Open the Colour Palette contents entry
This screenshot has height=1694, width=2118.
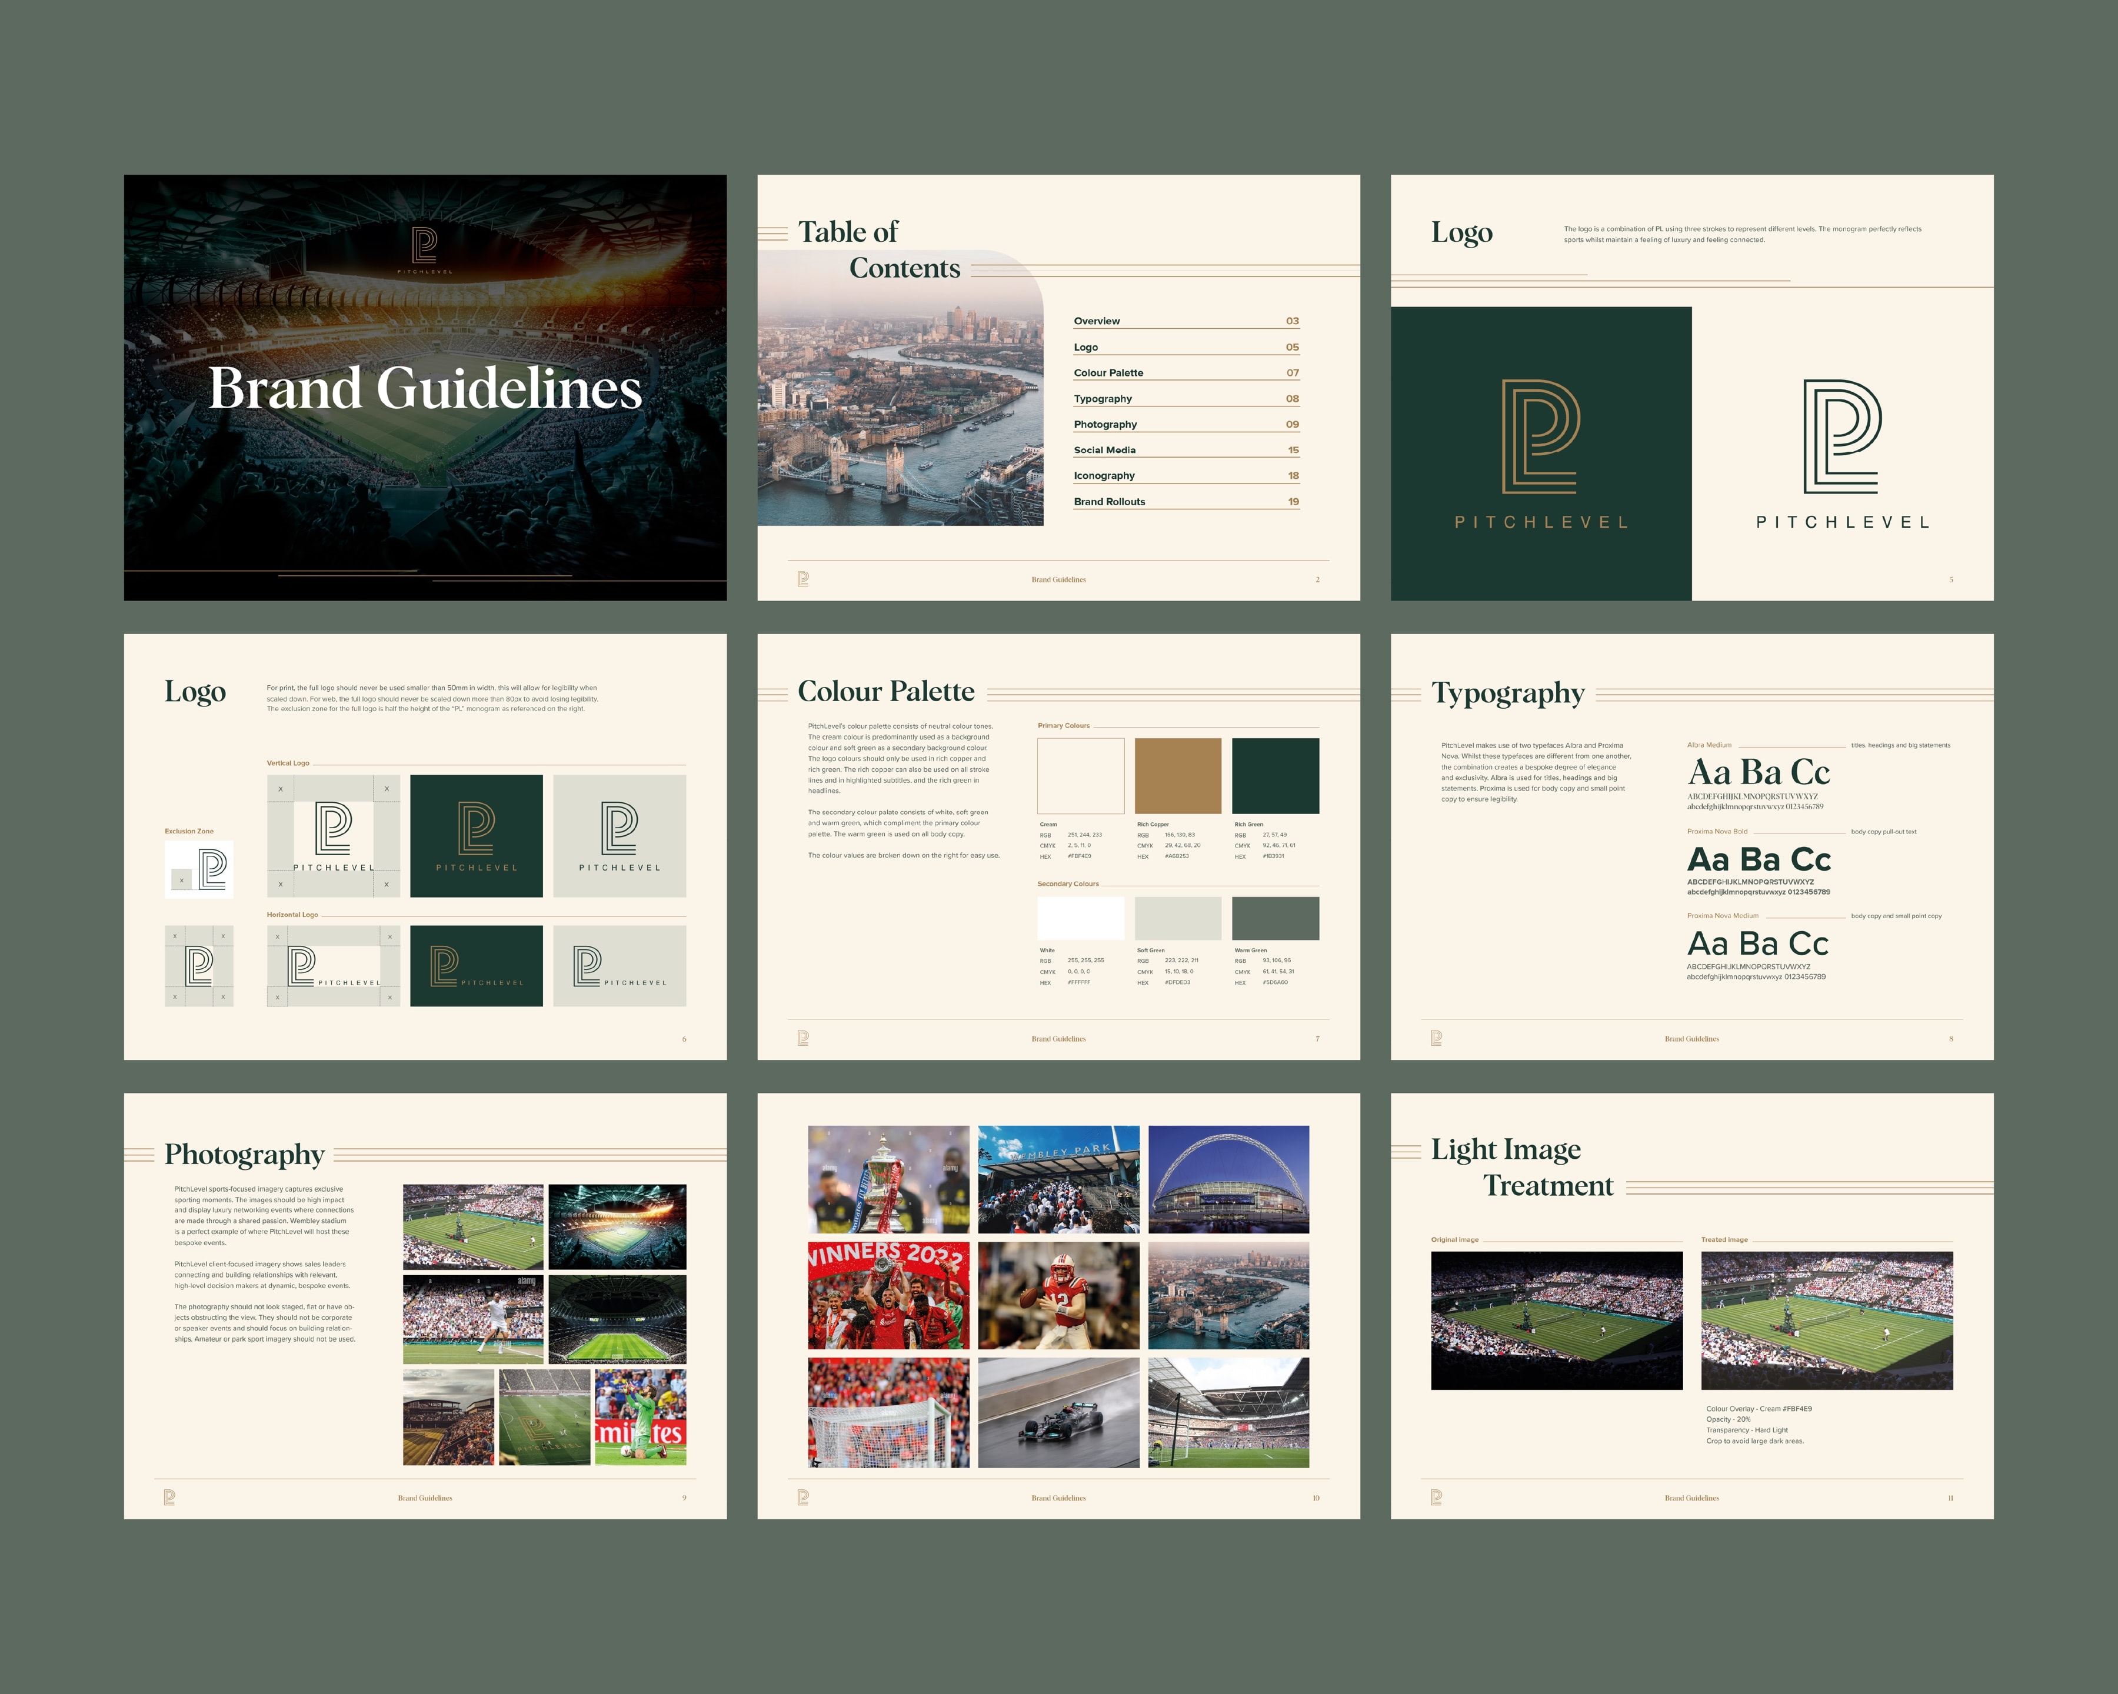(x=1187, y=373)
